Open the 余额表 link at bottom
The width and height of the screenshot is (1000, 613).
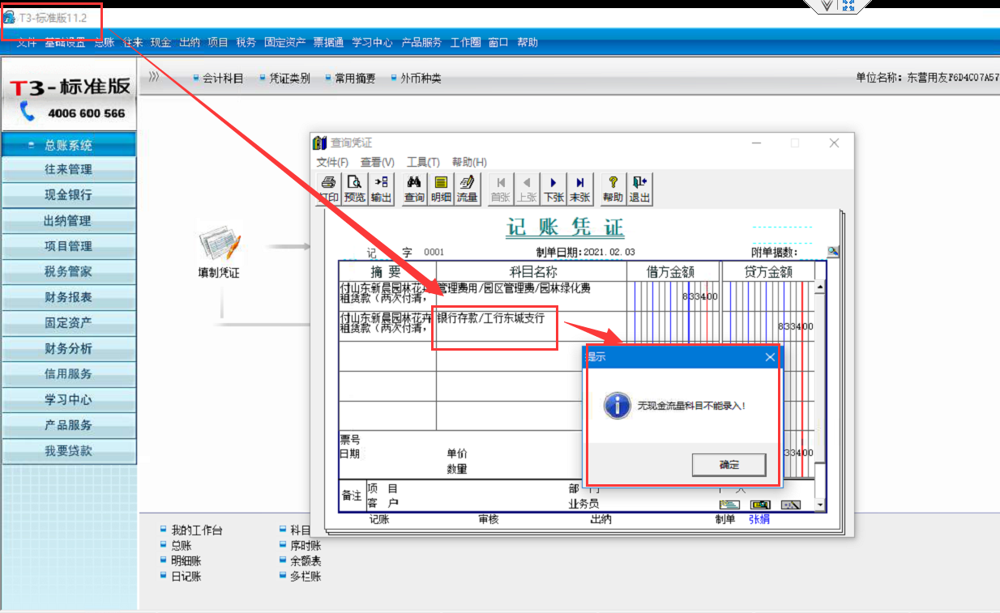point(306,561)
